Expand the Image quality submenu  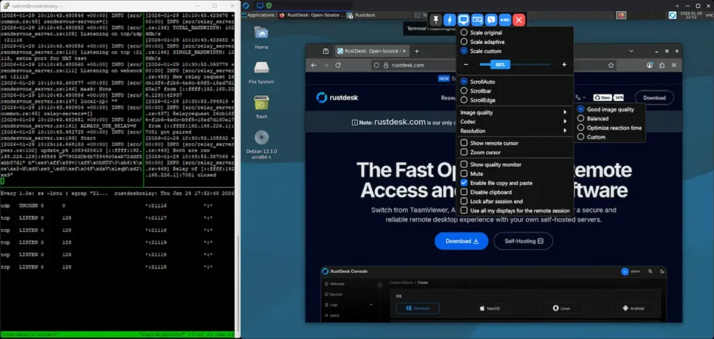pyautogui.click(x=515, y=112)
